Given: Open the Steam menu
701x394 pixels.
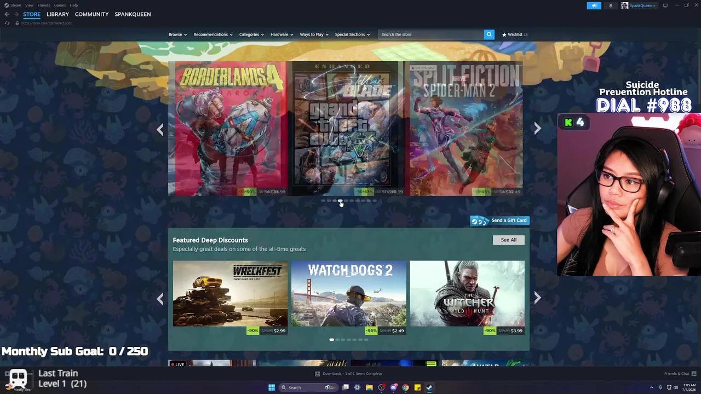Looking at the screenshot, I should (x=15, y=5).
